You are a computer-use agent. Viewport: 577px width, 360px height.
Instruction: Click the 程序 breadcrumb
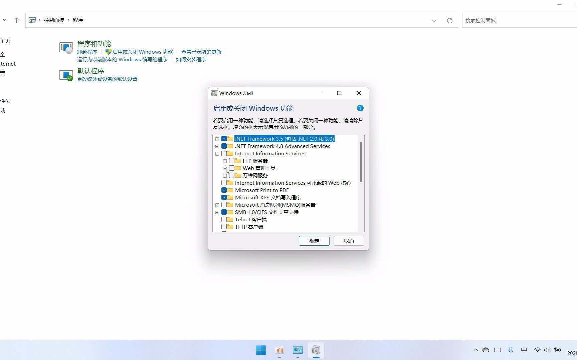pyautogui.click(x=78, y=20)
